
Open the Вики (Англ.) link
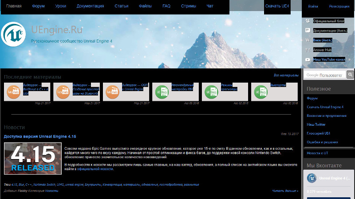click(x=323, y=40)
